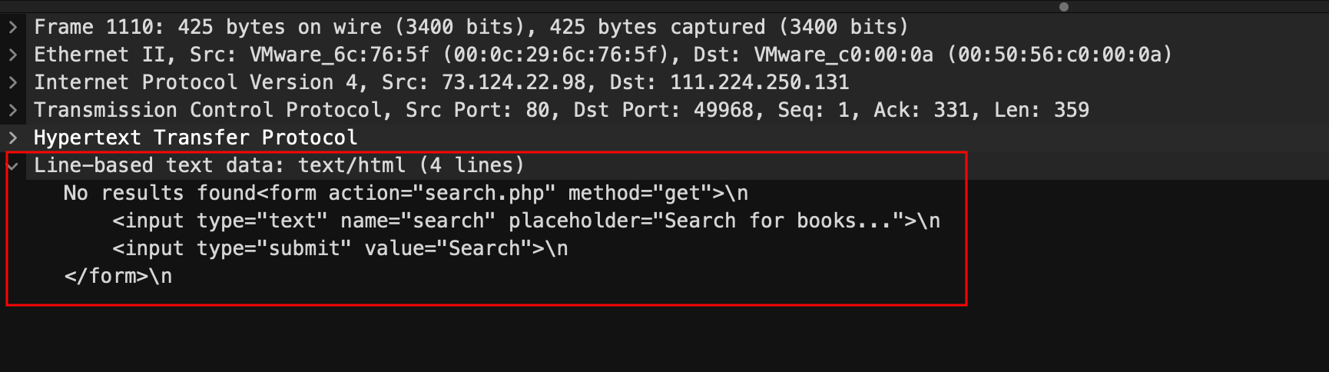This screenshot has height=372, width=1329.
Task: Click the pane divider dot handle
Action: pyautogui.click(x=1063, y=7)
